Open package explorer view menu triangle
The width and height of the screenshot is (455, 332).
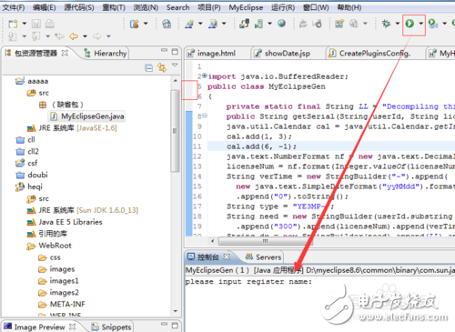pyautogui.click(x=175, y=65)
